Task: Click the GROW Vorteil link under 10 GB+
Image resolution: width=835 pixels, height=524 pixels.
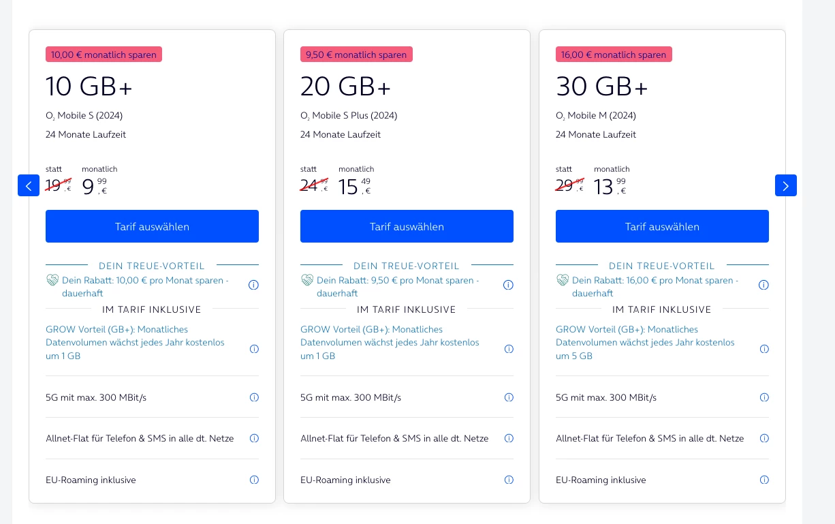Action: [x=135, y=342]
